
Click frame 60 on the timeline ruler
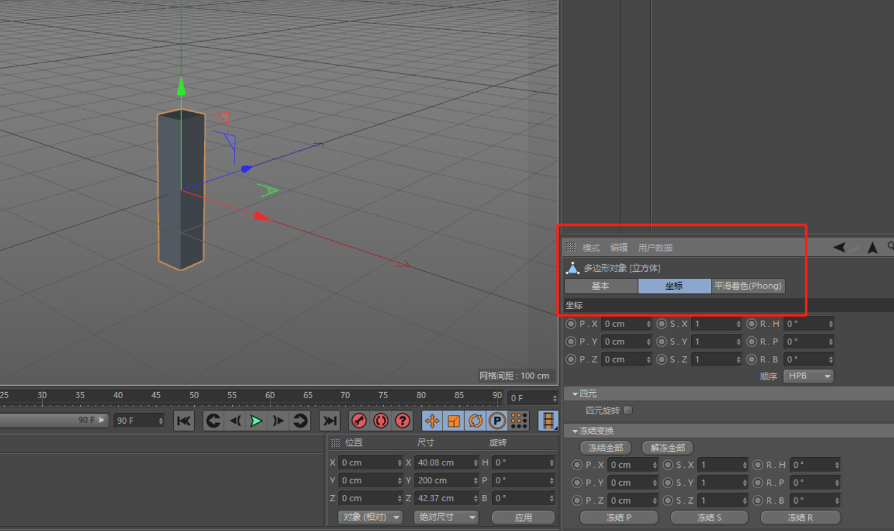pyautogui.click(x=270, y=396)
